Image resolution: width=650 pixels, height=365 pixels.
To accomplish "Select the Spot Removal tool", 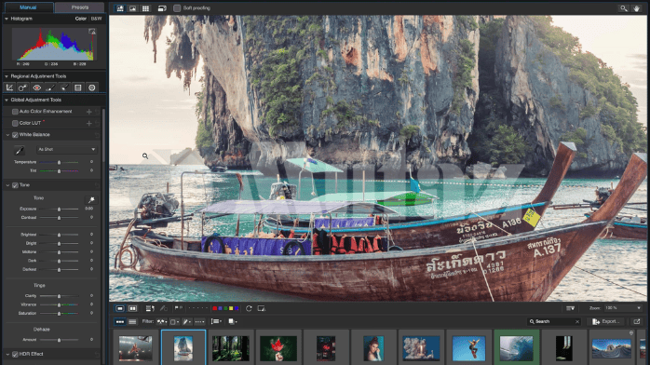I will point(22,88).
